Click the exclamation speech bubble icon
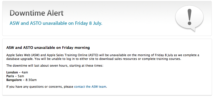214x97 pixels. 190,18
